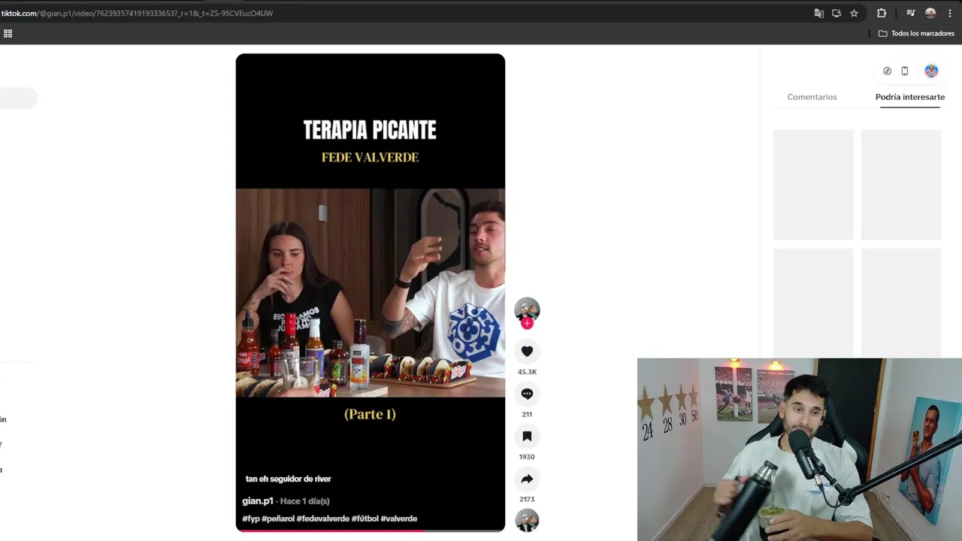The width and height of the screenshot is (962, 541).
Task: Open the creator avatar above the like button
Action: coord(527,309)
